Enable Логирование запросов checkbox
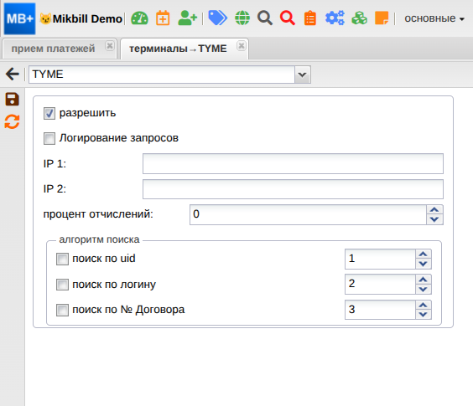This screenshot has height=406, width=473. coord(49,139)
